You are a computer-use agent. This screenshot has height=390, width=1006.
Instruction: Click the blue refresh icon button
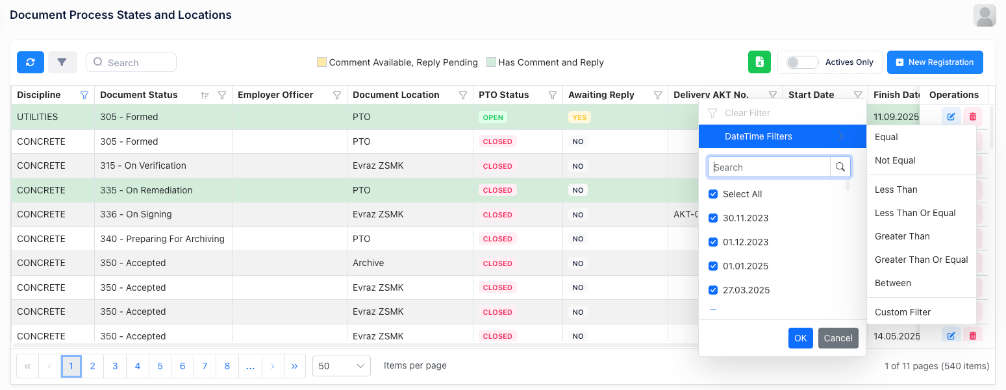(x=31, y=62)
